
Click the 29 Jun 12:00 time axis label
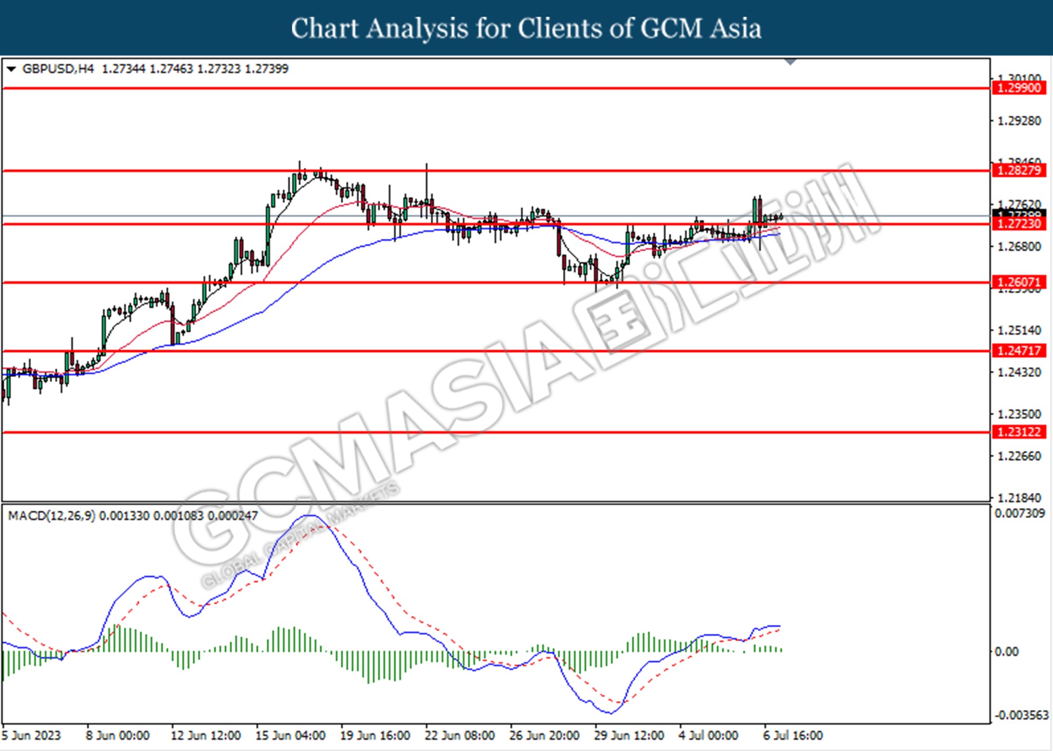(629, 735)
